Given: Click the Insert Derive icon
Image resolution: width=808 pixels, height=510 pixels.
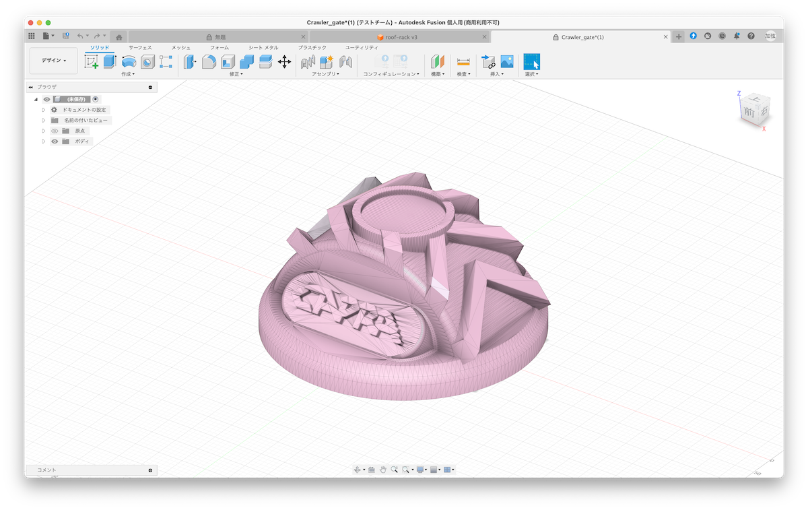Looking at the screenshot, I should click(488, 62).
